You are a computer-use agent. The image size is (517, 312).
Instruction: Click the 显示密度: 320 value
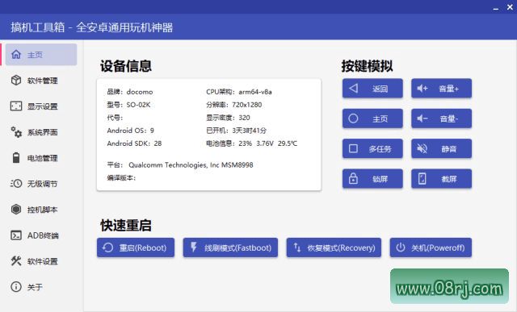point(228,118)
